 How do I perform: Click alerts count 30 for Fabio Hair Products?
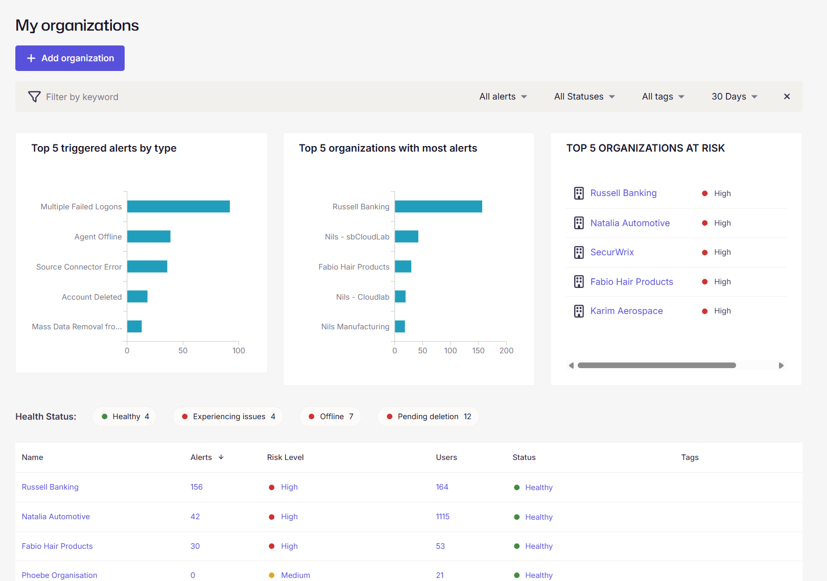[195, 546]
